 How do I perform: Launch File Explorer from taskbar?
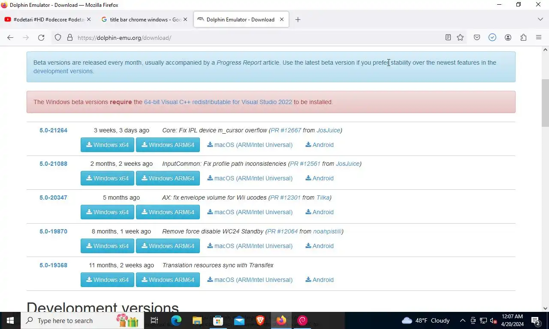tap(197, 320)
